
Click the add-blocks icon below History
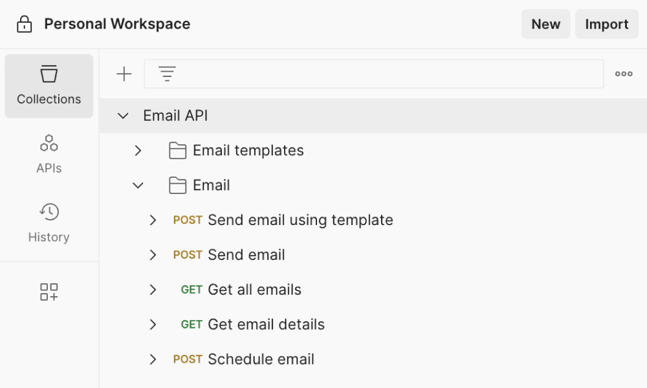[x=49, y=292]
